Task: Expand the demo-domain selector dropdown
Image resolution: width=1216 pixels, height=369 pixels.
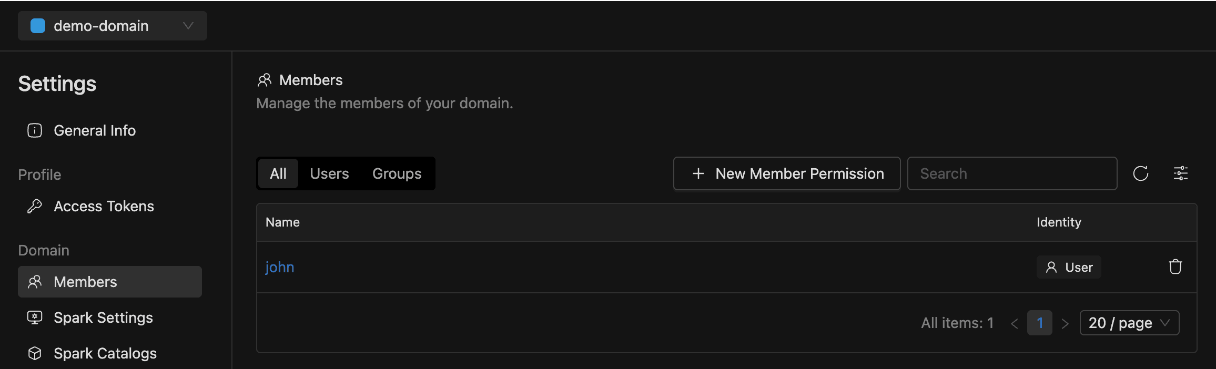Action: click(x=188, y=26)
